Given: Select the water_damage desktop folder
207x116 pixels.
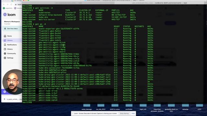Looking at the screenshot, I should 87,107.
